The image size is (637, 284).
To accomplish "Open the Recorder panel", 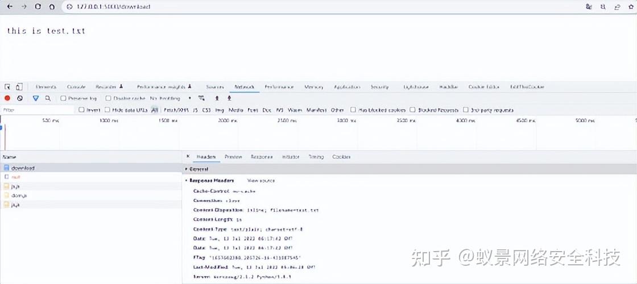I will pyautogui.click(x=109, y=87).
